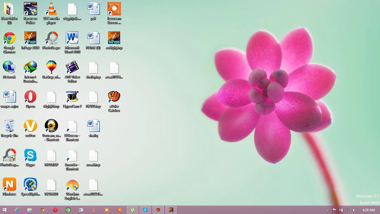380x214 pixels.
Task: Select the Google Chrome desktop icon
Action: click(9, 43)
